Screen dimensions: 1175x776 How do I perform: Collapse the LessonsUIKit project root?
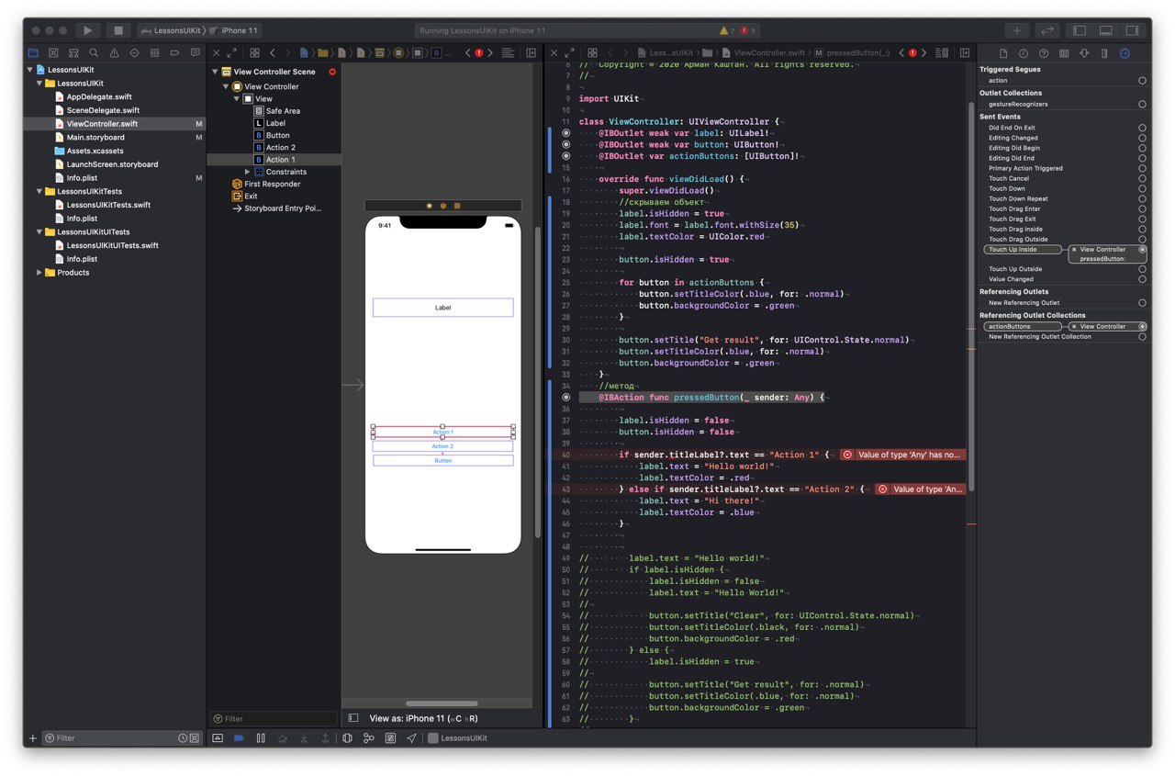[30, 70]
